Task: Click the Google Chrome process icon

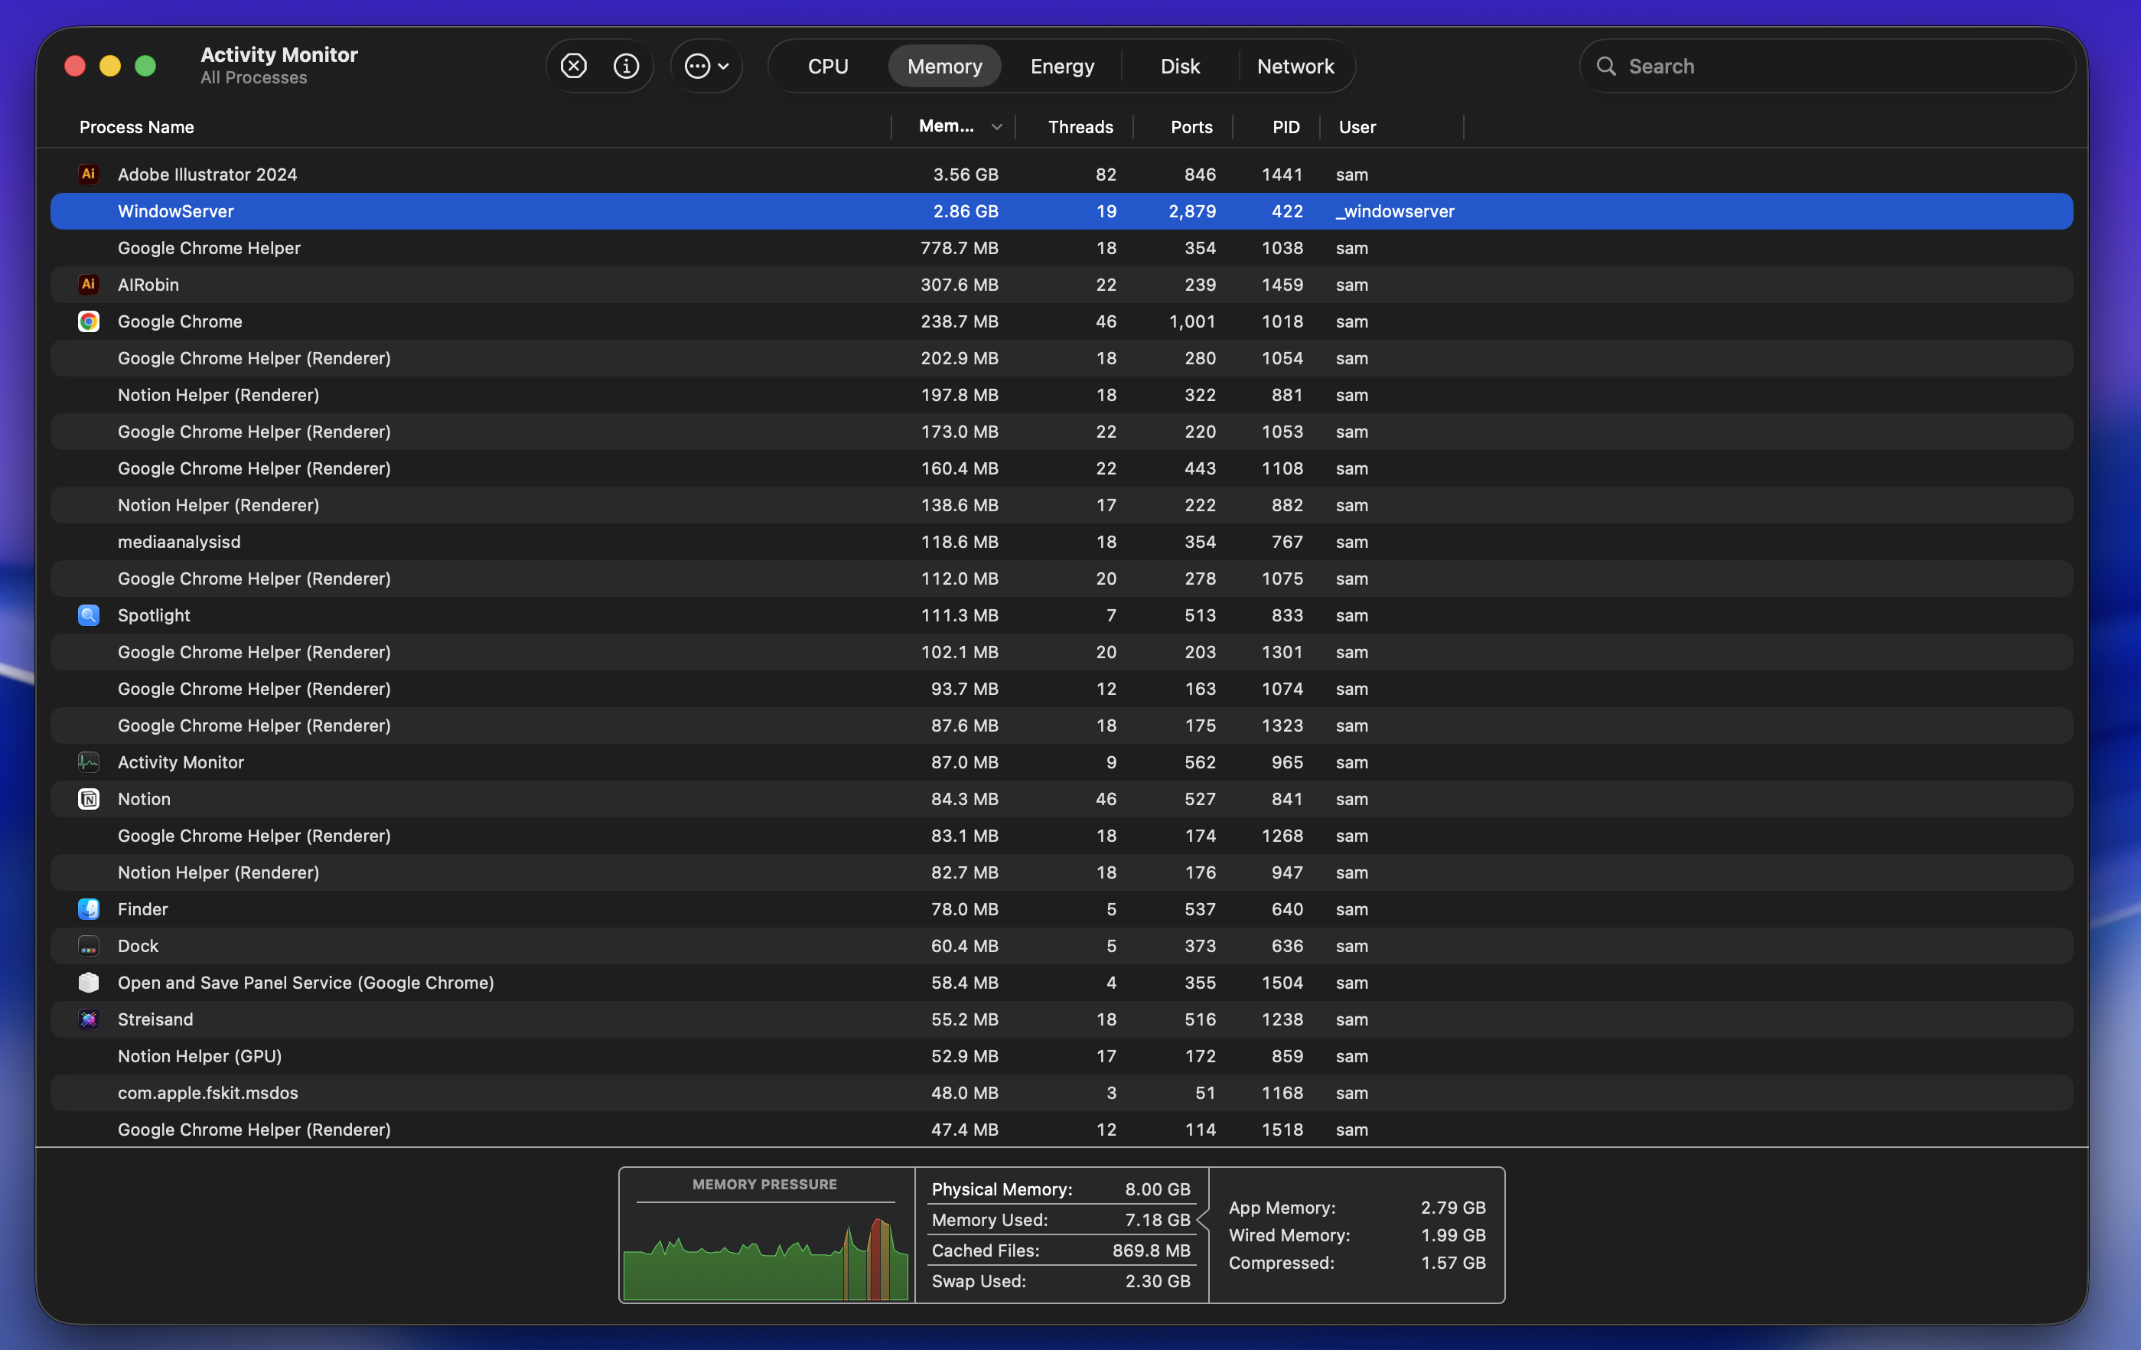Action: (88, 321)
